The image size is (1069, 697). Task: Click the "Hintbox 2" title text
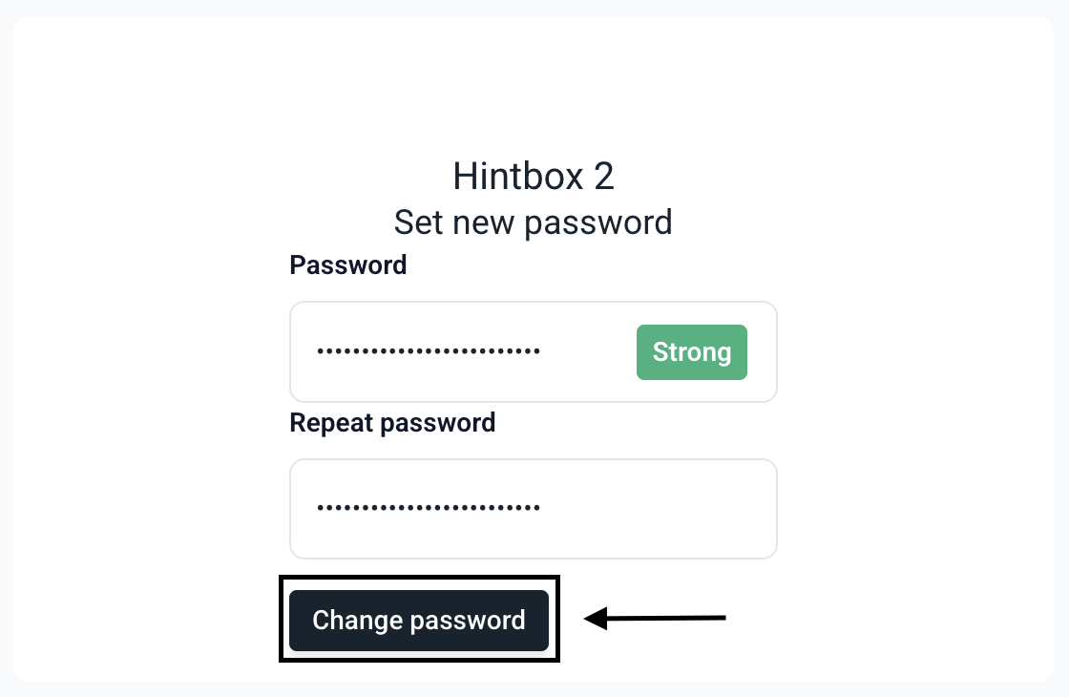click(x=533, y=177)
